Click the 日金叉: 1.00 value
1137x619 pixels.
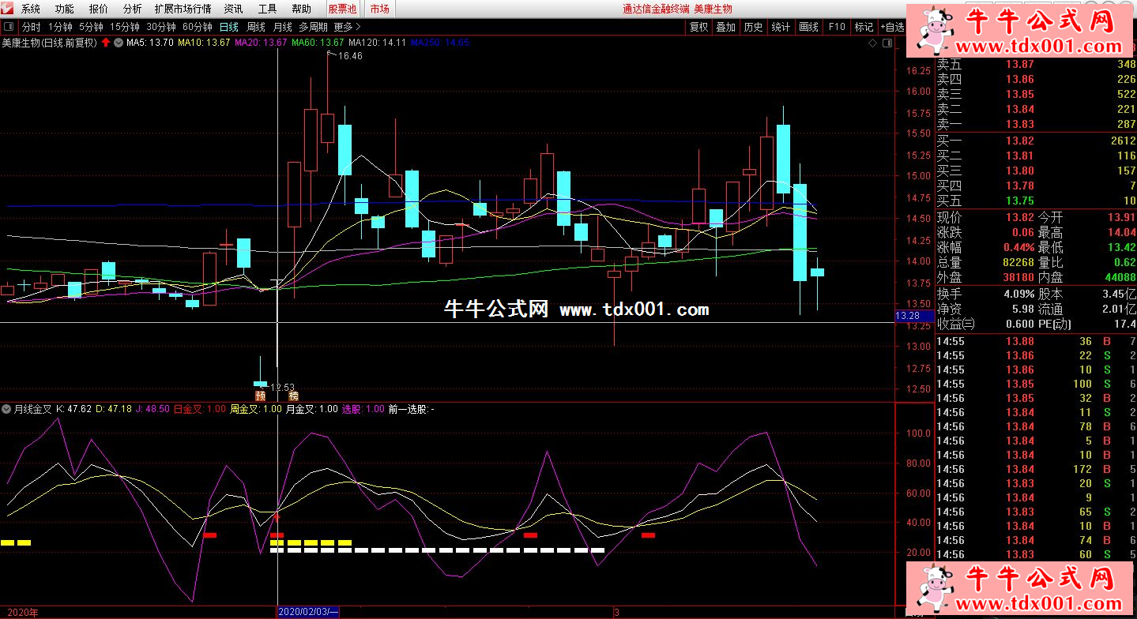pos(199,410)
